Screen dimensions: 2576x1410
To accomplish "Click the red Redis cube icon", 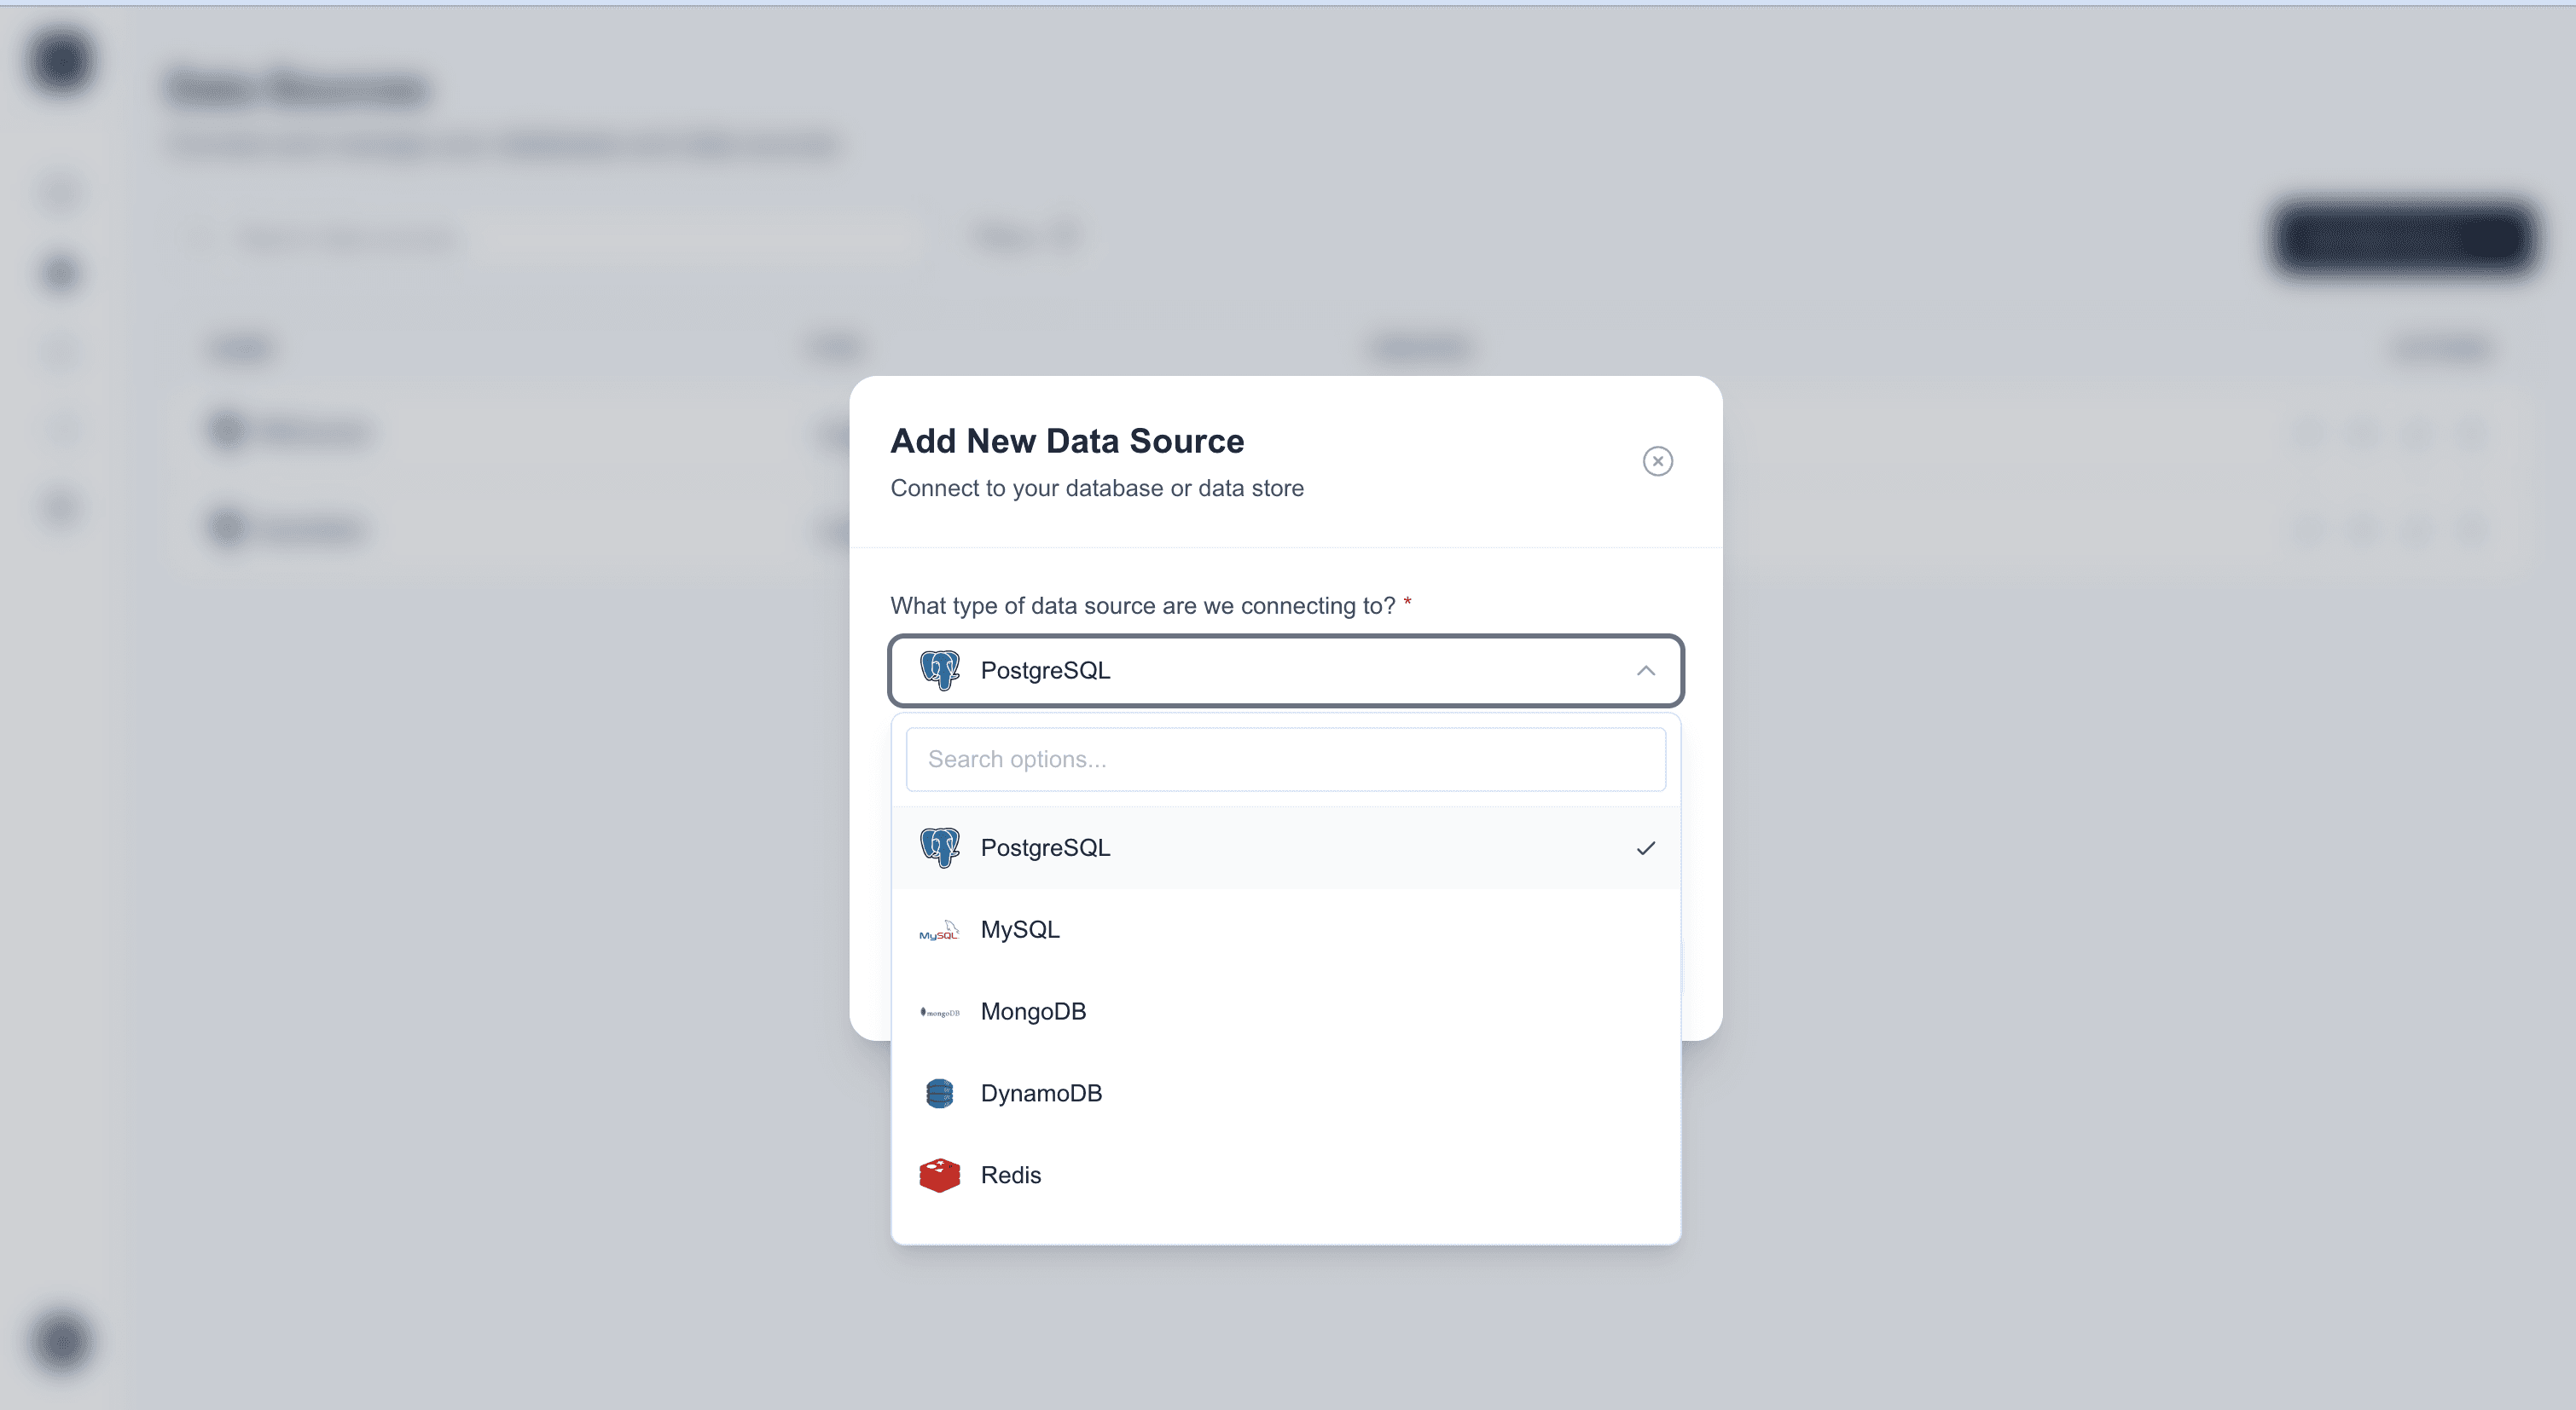I will pyautogui.click(x=938, y=1176).
